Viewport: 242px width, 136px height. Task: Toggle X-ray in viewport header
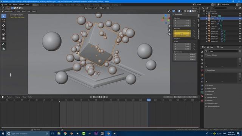(x=185, y=11)
